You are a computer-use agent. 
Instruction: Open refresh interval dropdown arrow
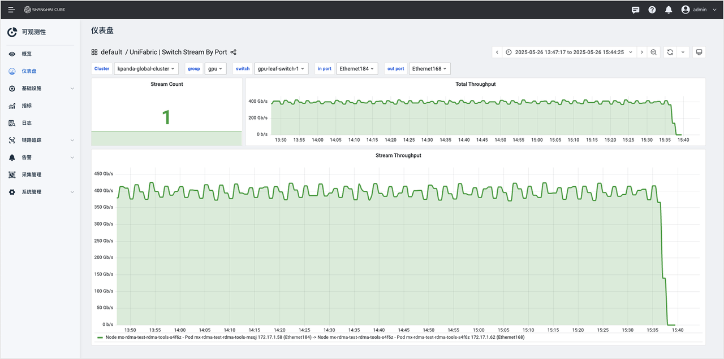(x=683, y=52)
